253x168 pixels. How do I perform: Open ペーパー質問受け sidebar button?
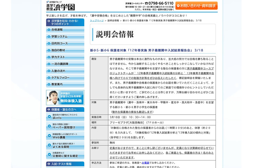click(x=65, y=126)
